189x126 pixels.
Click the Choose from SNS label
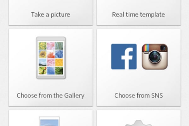(x=139, y=95)
